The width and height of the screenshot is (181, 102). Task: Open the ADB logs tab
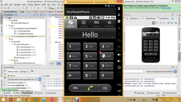click(x=24, y=71)
